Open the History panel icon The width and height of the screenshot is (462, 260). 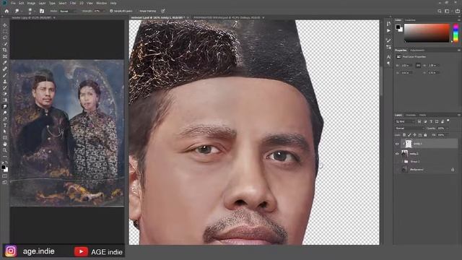[x=388, y=24]
